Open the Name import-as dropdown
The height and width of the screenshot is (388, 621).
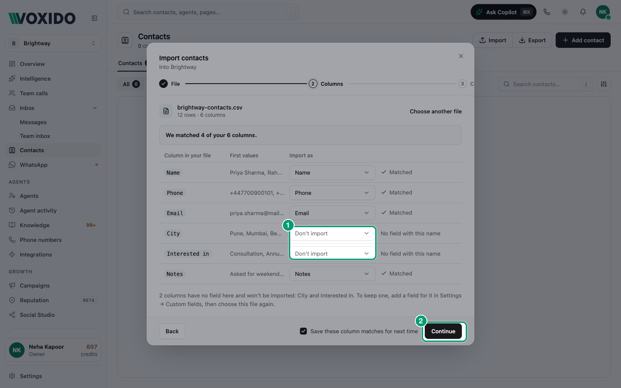pyautogui.click(x=332, y=172)
